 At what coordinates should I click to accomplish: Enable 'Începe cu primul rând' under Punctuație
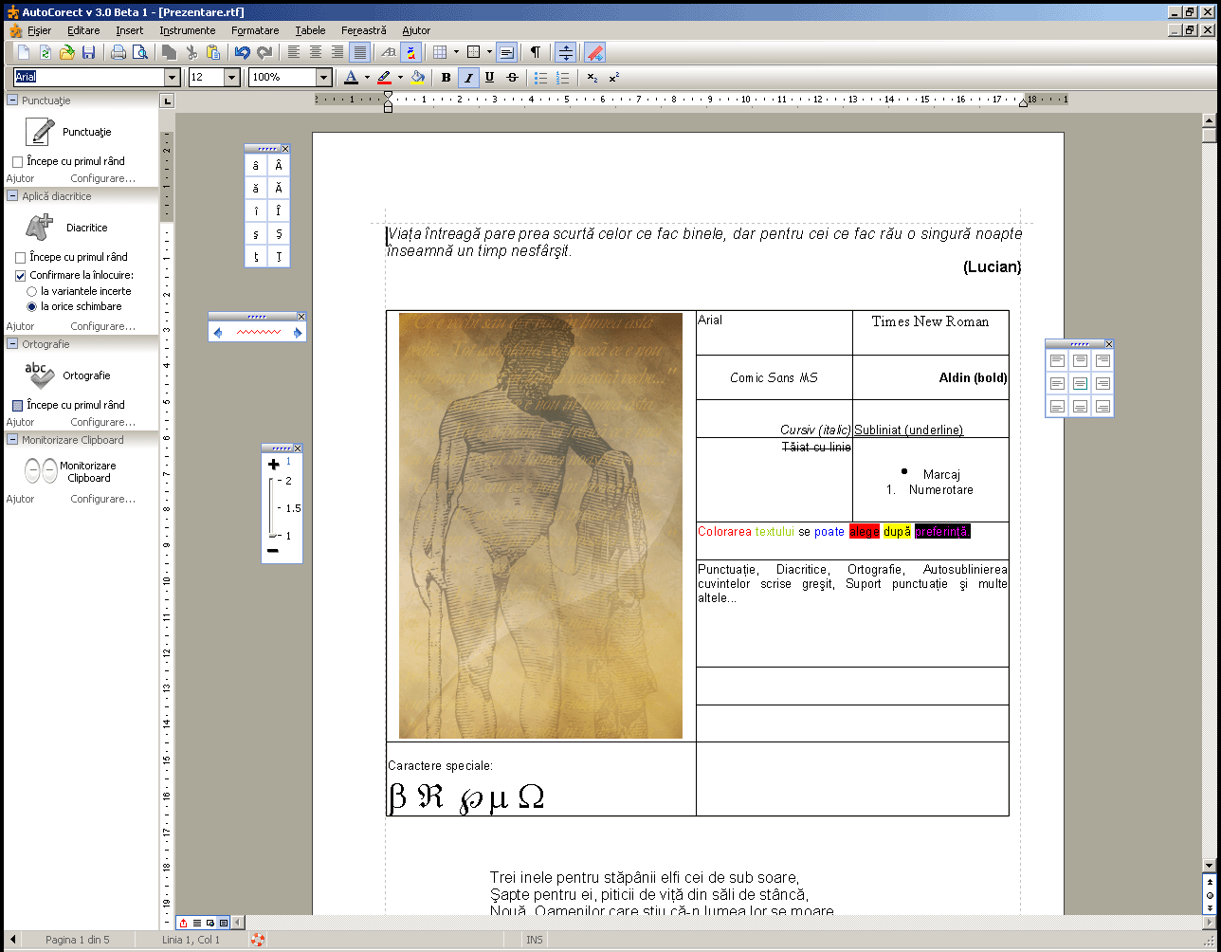(18, 162)
